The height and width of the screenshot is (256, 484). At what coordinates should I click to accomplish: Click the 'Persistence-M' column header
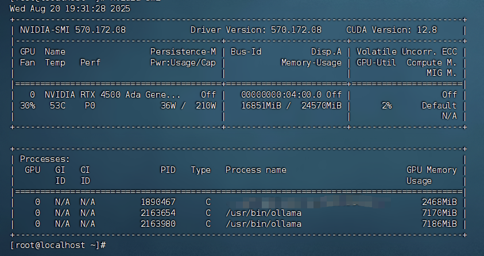(183, 52)
